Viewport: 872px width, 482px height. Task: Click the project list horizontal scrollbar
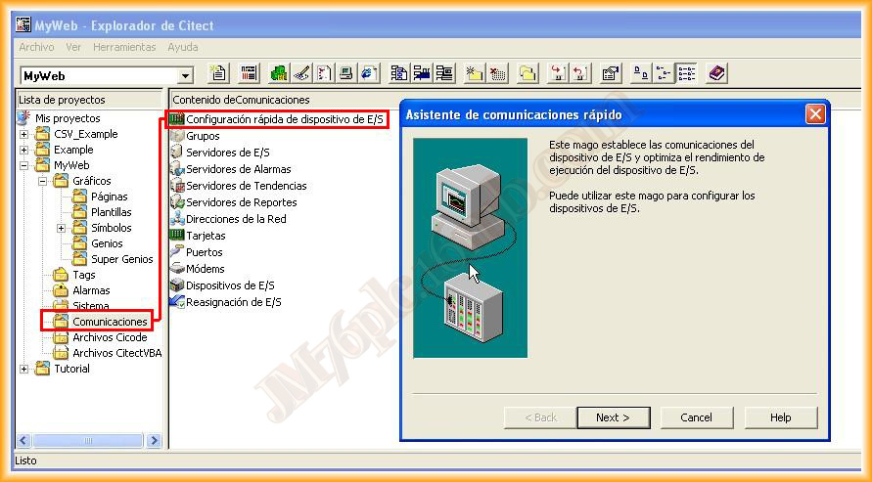pos(86,441)
